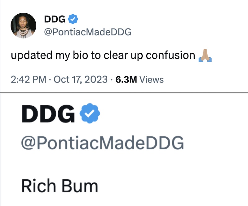Click the word confusion in the tweet
This screenshot has width=248, height=206.
tap(170, 56)
